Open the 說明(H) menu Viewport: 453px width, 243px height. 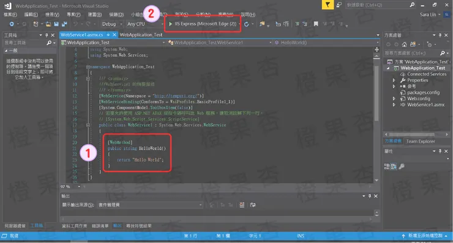248,15
